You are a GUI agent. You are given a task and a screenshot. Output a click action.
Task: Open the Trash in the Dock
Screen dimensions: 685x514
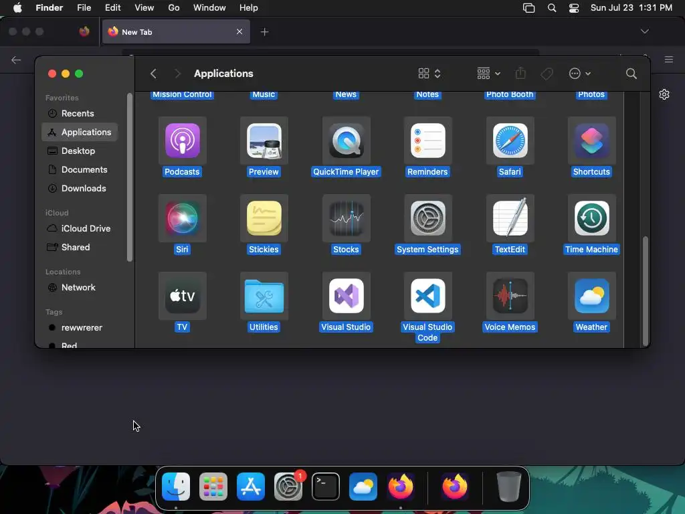tap(509, 486)
